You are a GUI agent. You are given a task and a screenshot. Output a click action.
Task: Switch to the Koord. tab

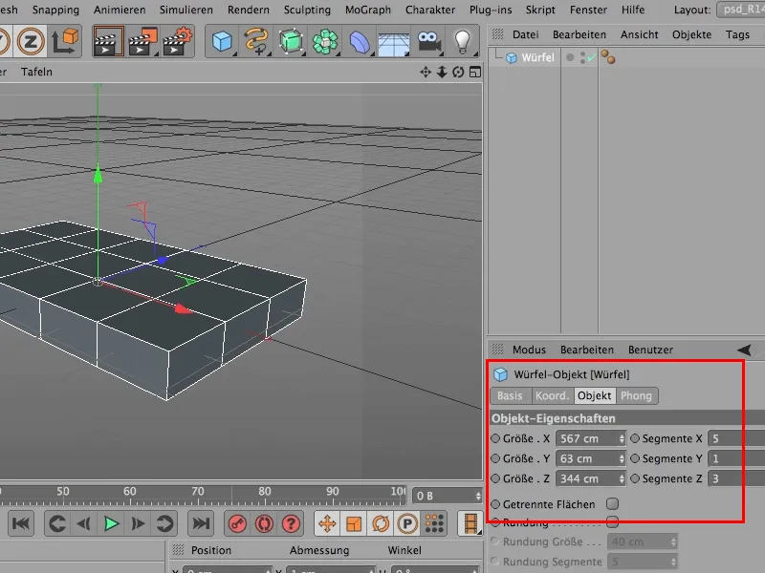click(x=553, y=395)
